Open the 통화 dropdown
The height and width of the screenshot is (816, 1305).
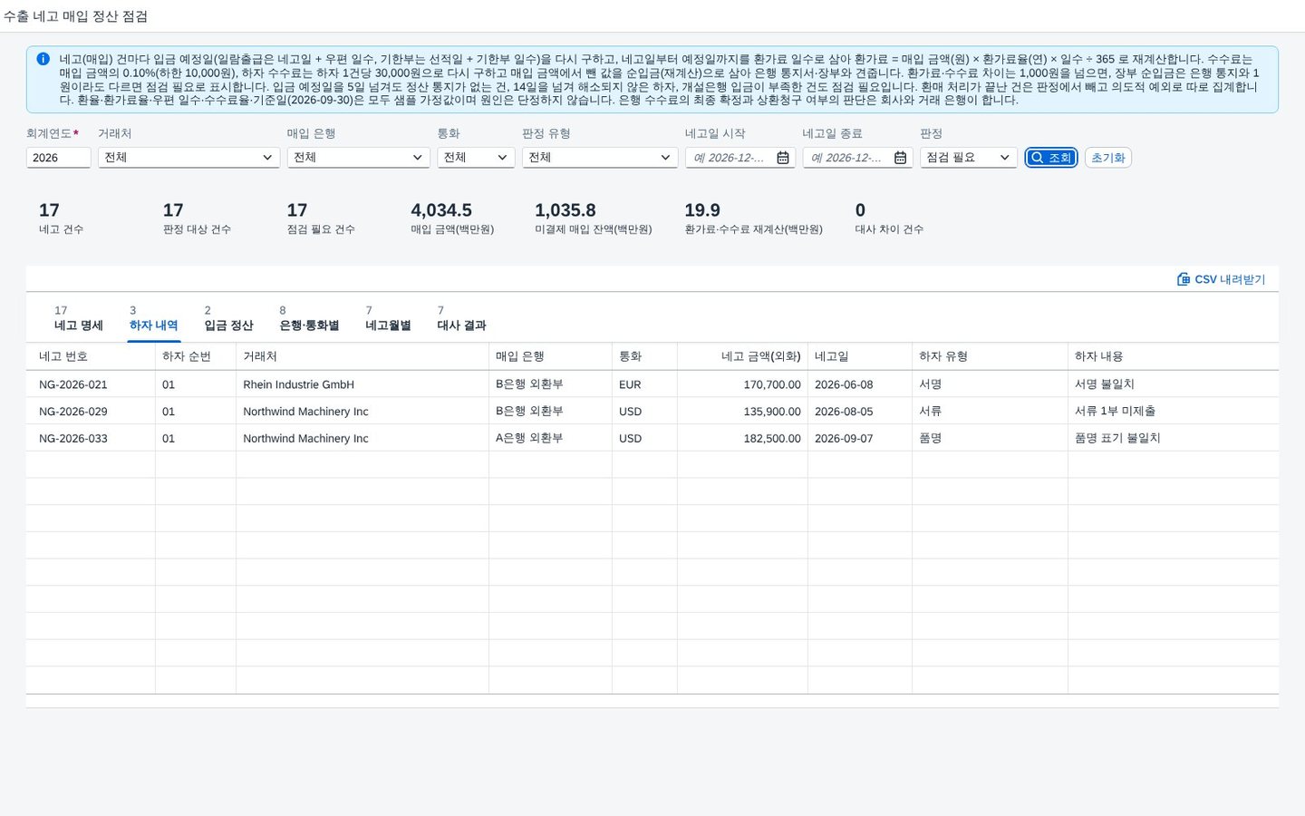pos(476,158)
